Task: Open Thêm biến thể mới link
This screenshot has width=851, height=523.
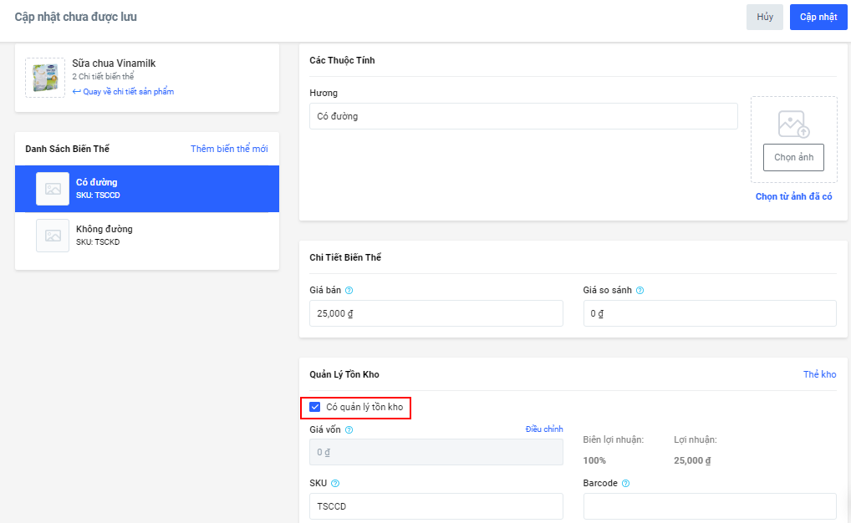Action: (x=229, y=149)
